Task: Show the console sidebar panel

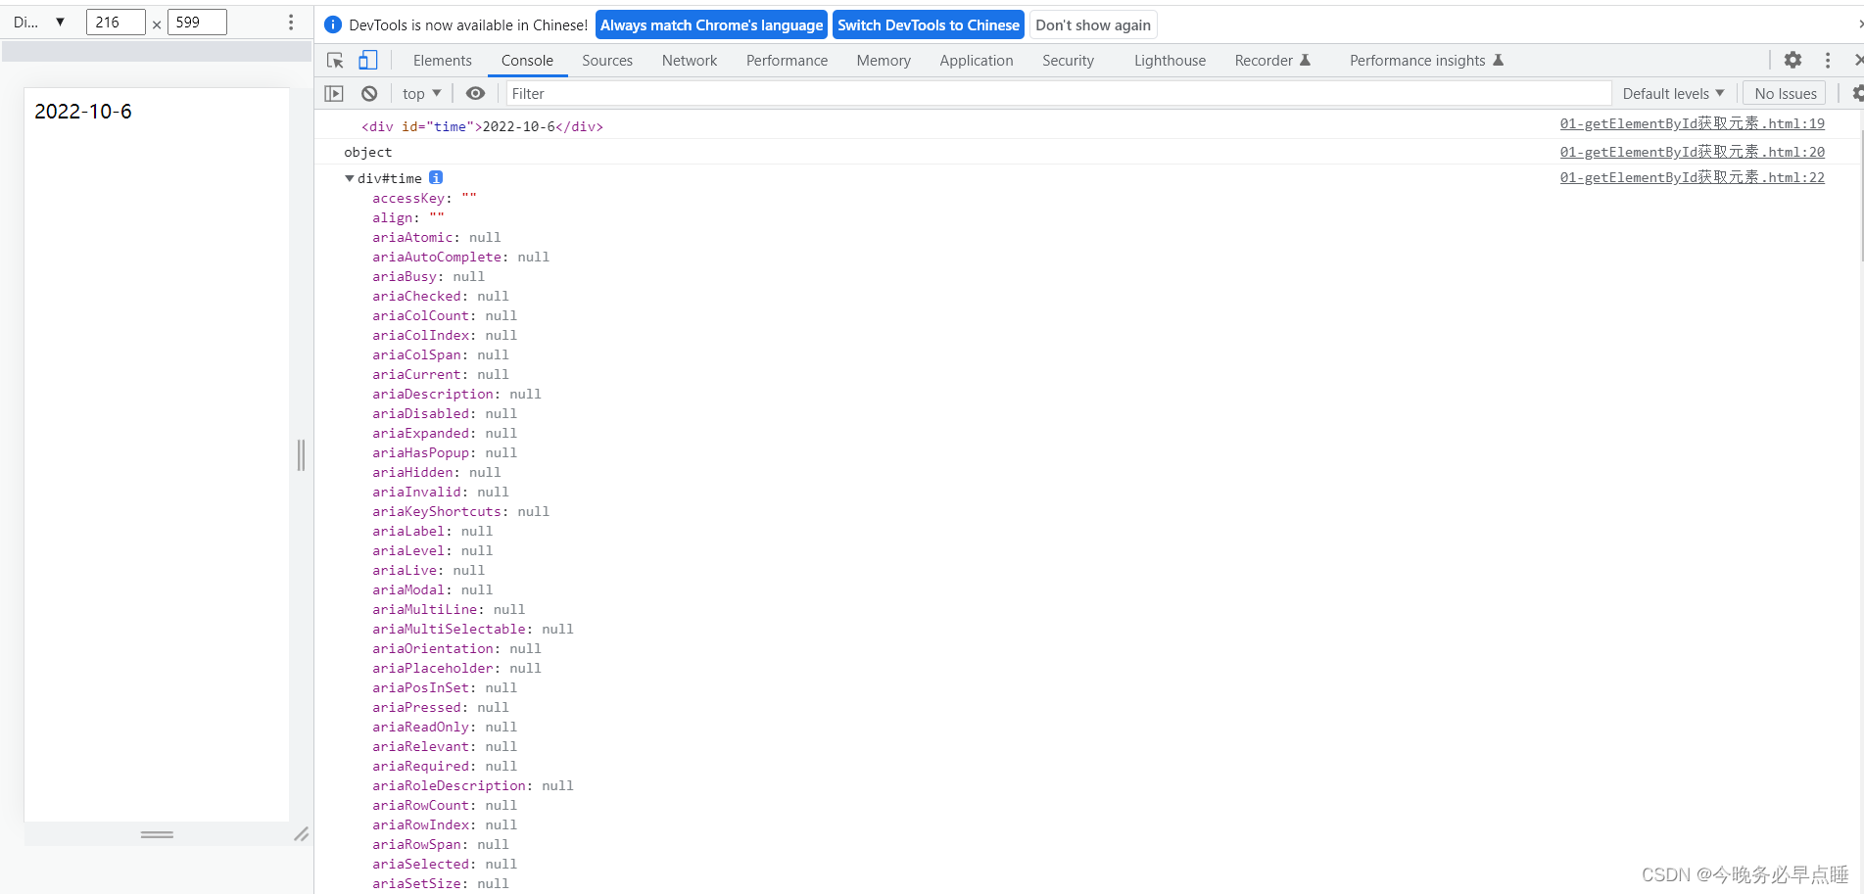Action: click(334, 93)
